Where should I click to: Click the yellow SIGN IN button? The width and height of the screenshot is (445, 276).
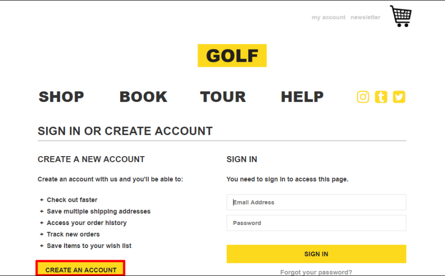pyautogui.click(x=316, y=254)
